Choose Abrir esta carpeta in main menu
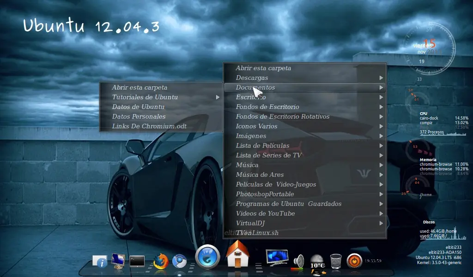Image resolution: width=473 pixels, height=277 pixels. pos(305,68)
